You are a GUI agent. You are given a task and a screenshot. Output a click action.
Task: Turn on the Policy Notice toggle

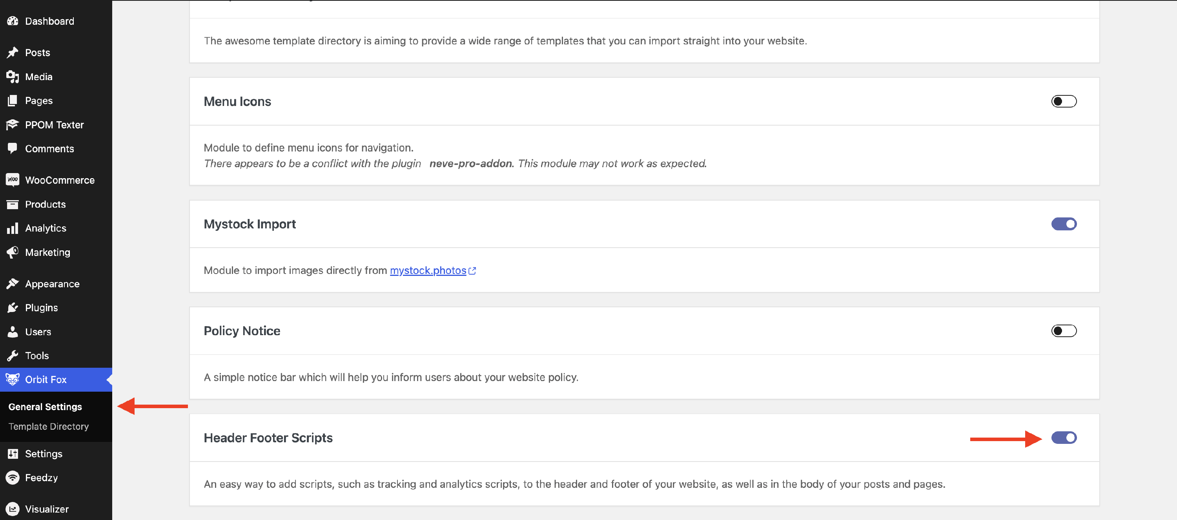pos(1064,331)
